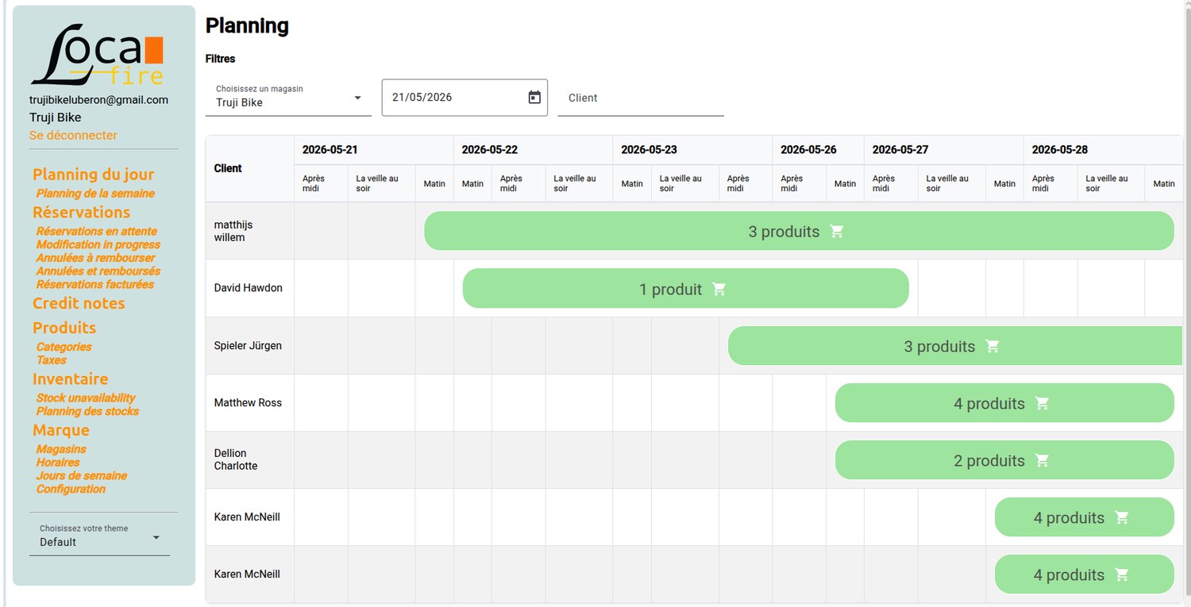Select client name matthijs willem

tap(233, 231)
